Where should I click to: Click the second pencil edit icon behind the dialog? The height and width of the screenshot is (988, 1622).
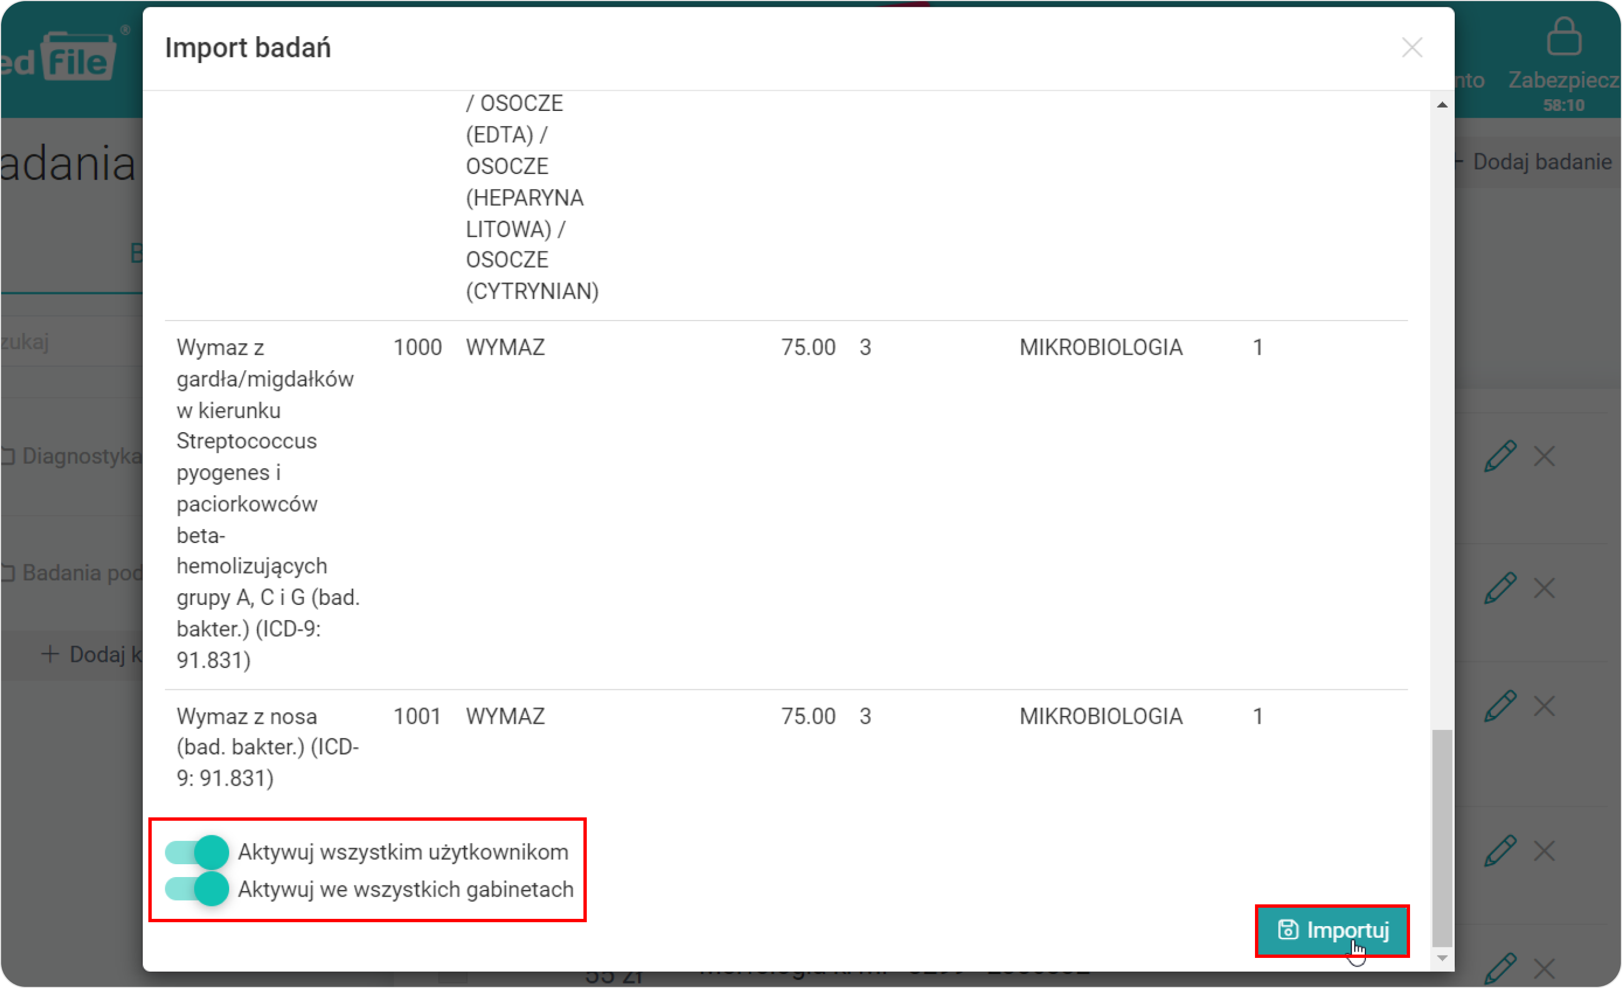(x=1500, y=588)
